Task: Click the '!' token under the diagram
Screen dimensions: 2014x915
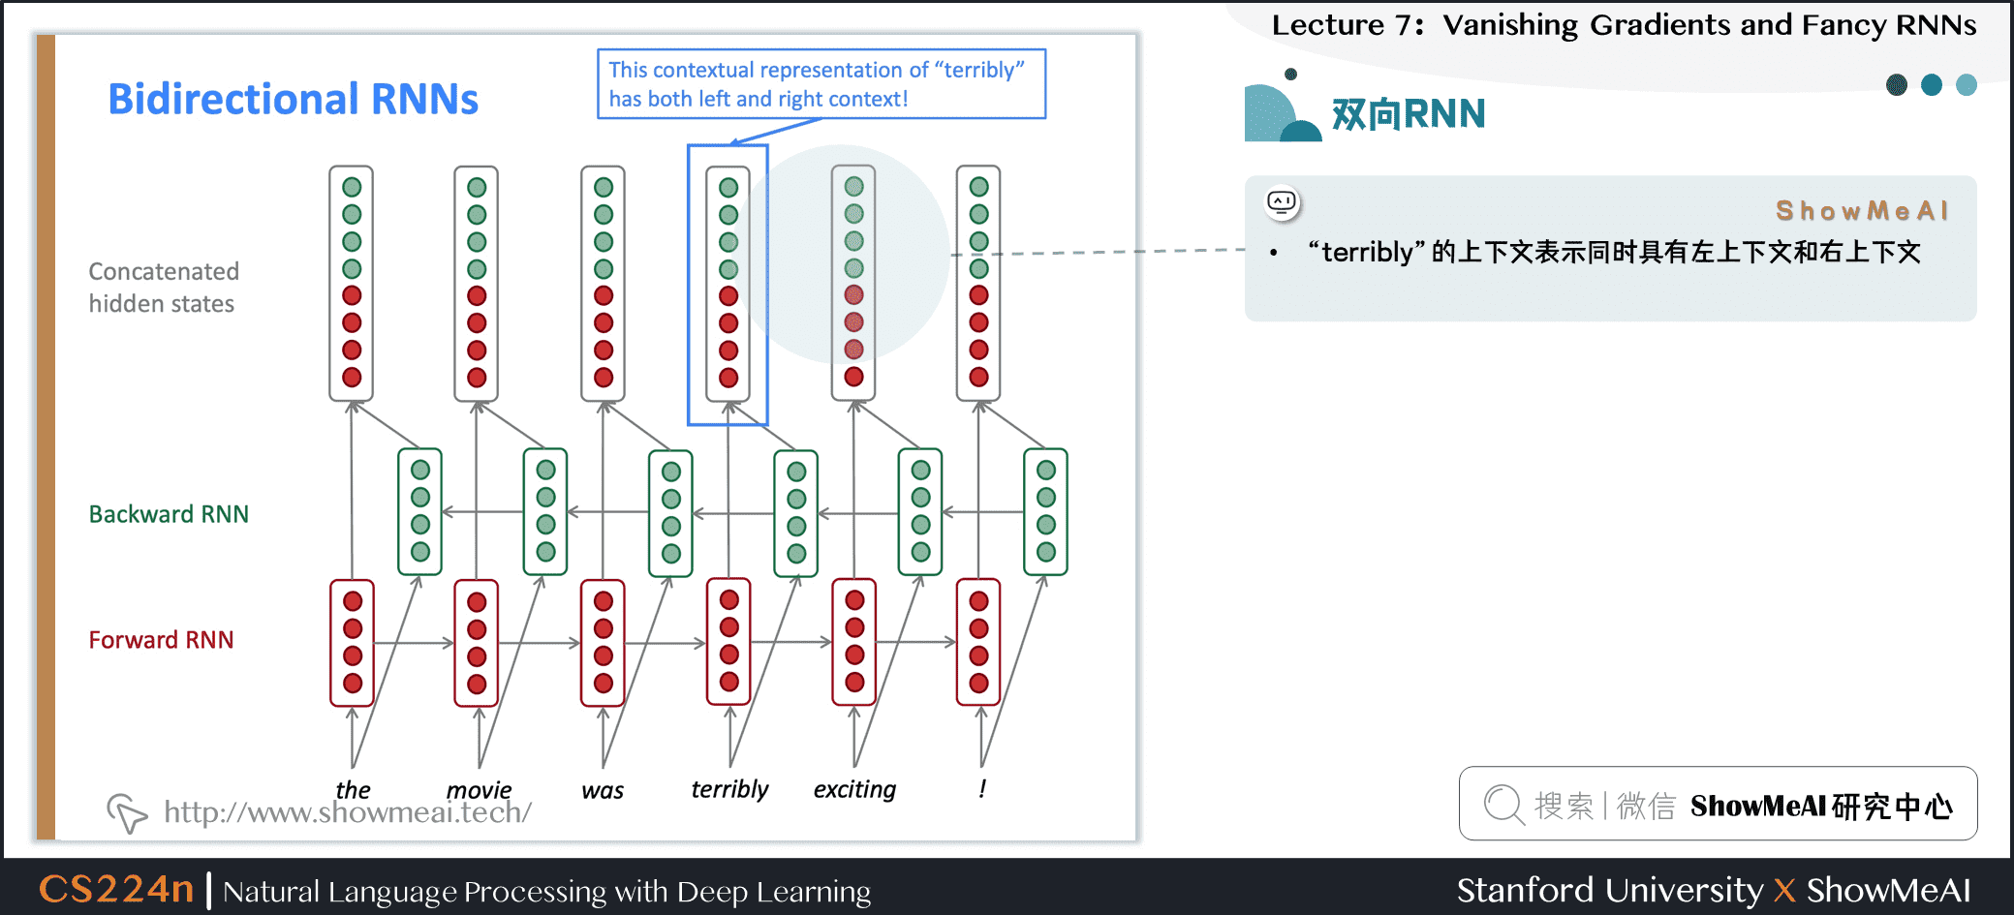Action: pyautogui.click(x=982, y=789)
